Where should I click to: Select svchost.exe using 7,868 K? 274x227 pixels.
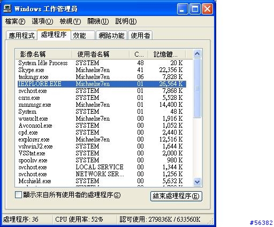[x=102, y=91]
